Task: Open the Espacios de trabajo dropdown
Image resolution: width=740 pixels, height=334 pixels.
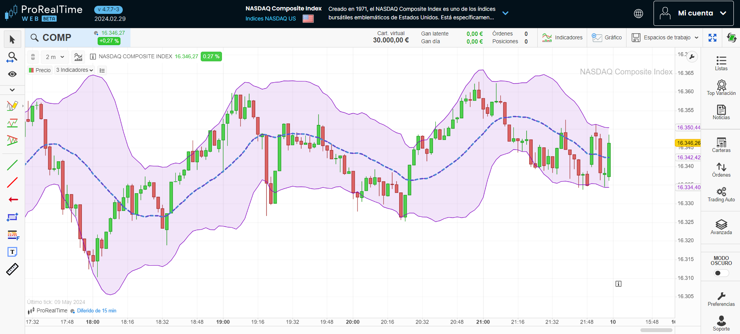Action: [665, 37]
